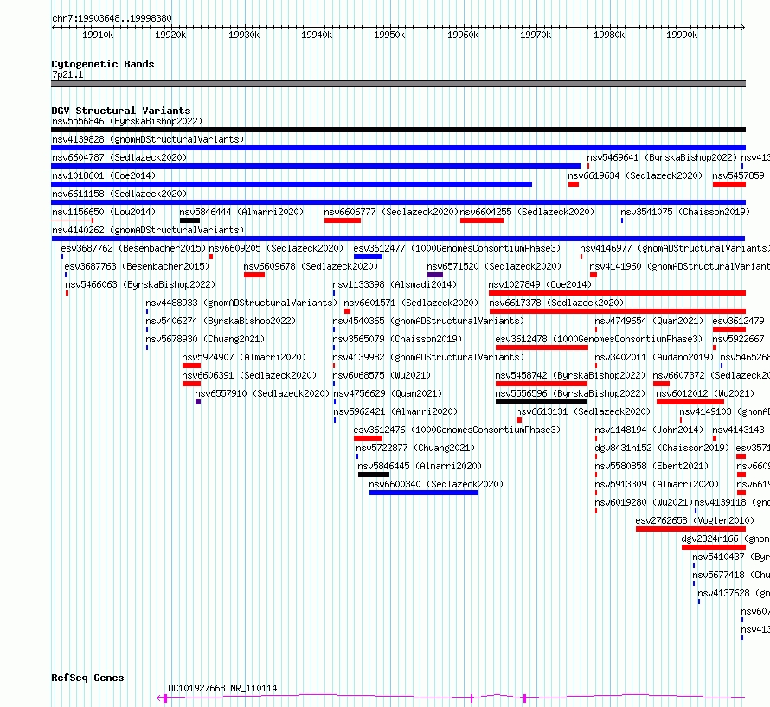
Task: Select nsv4140262 gnomAD variant label
Action: [x=148, y=230]
